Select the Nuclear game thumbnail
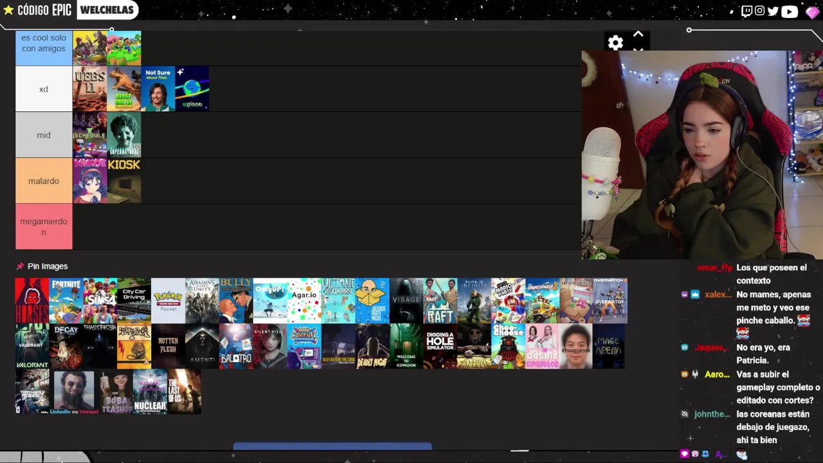This screenshot has height=463, width=823. [150, 392]
